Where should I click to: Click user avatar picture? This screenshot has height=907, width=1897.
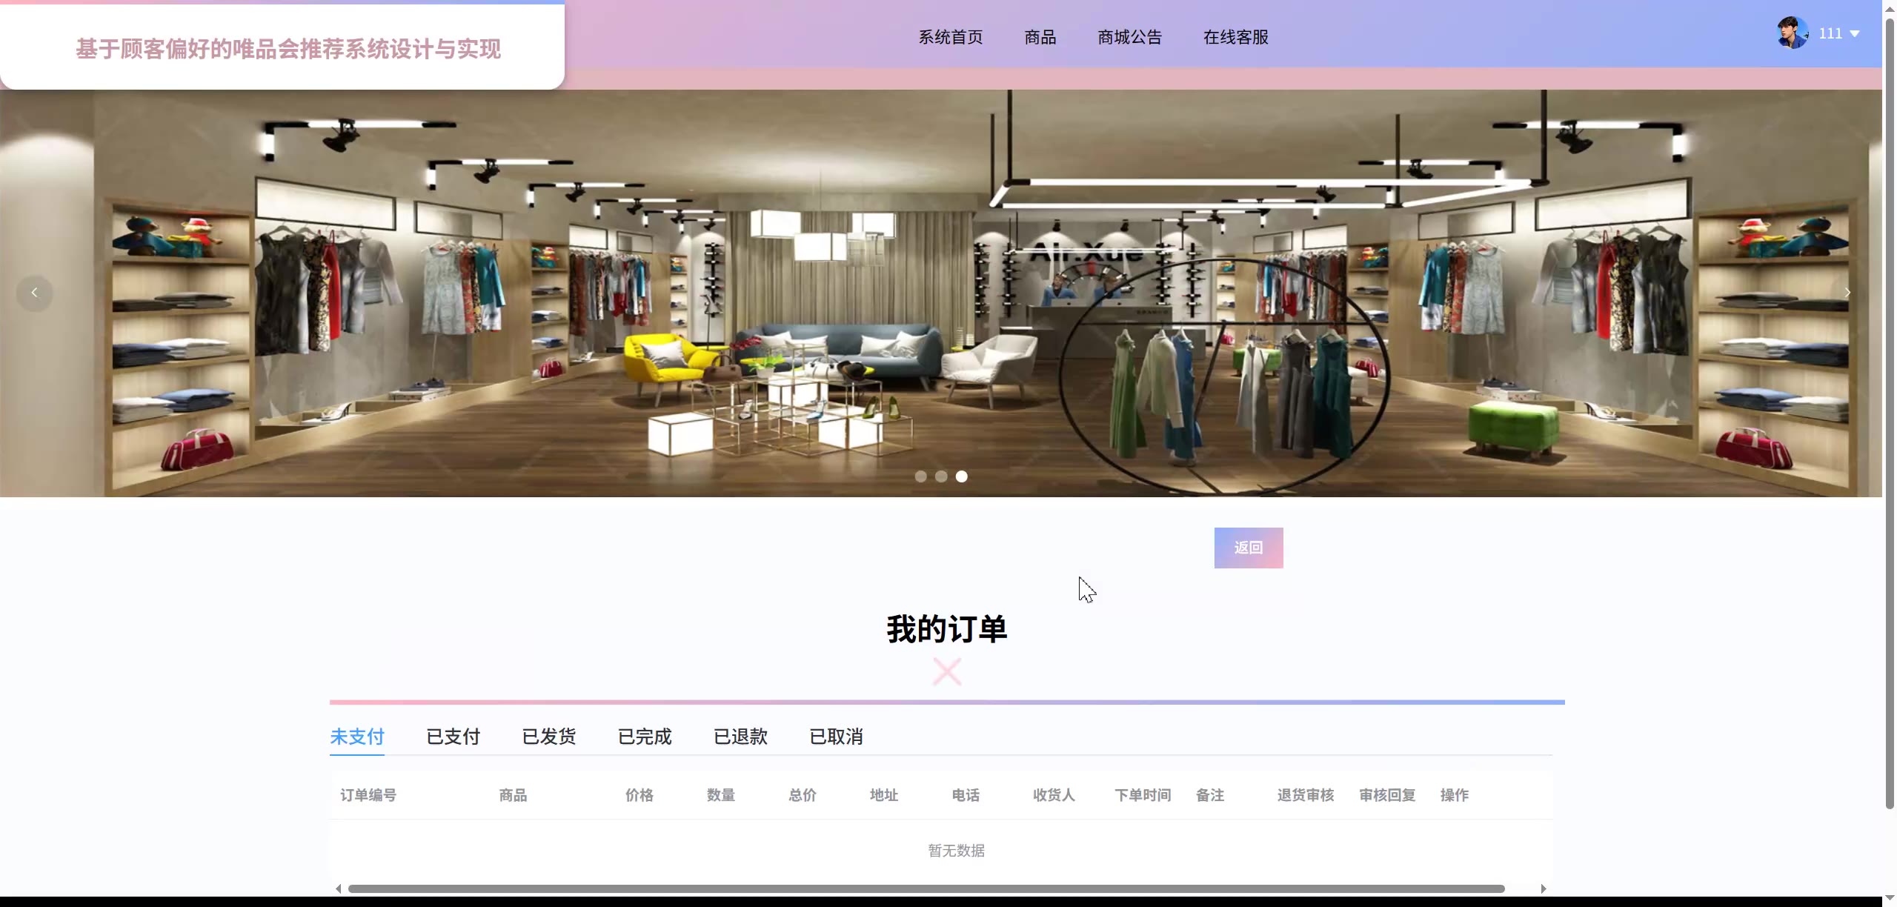pos(1792,33)
